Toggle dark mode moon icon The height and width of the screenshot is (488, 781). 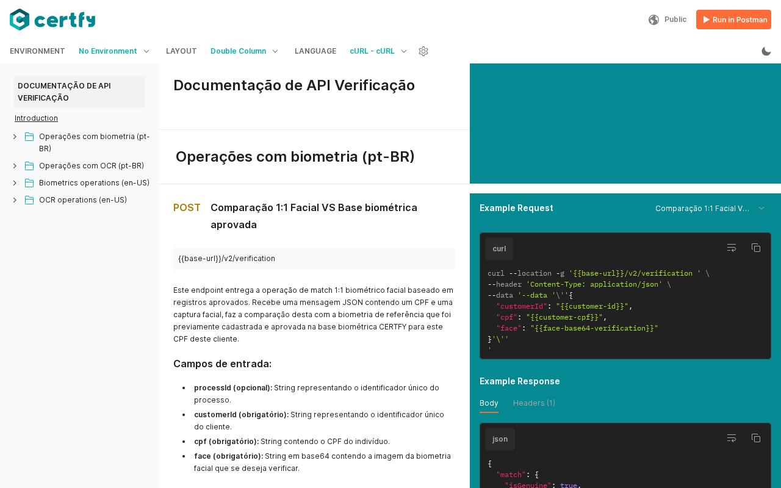click(x=766, y=51)
